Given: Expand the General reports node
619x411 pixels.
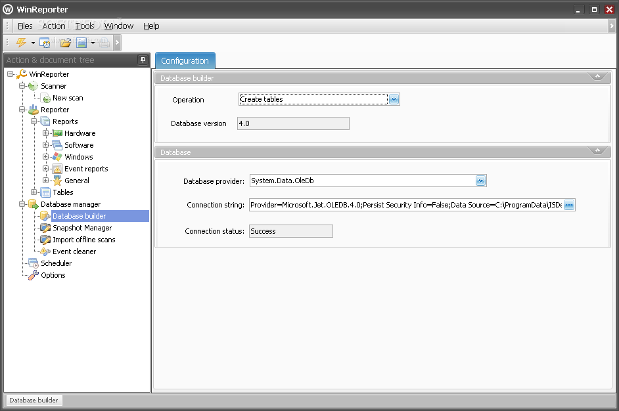Looking at the screenshot, I should (46, 181).
